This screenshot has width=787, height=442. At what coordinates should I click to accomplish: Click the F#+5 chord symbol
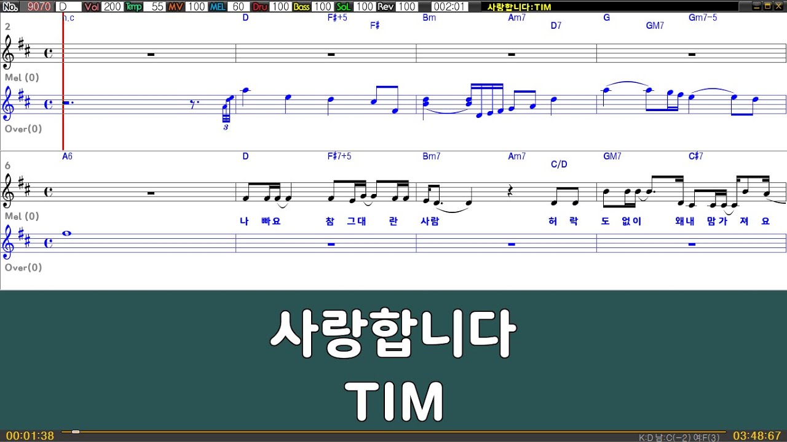point(338,17)
